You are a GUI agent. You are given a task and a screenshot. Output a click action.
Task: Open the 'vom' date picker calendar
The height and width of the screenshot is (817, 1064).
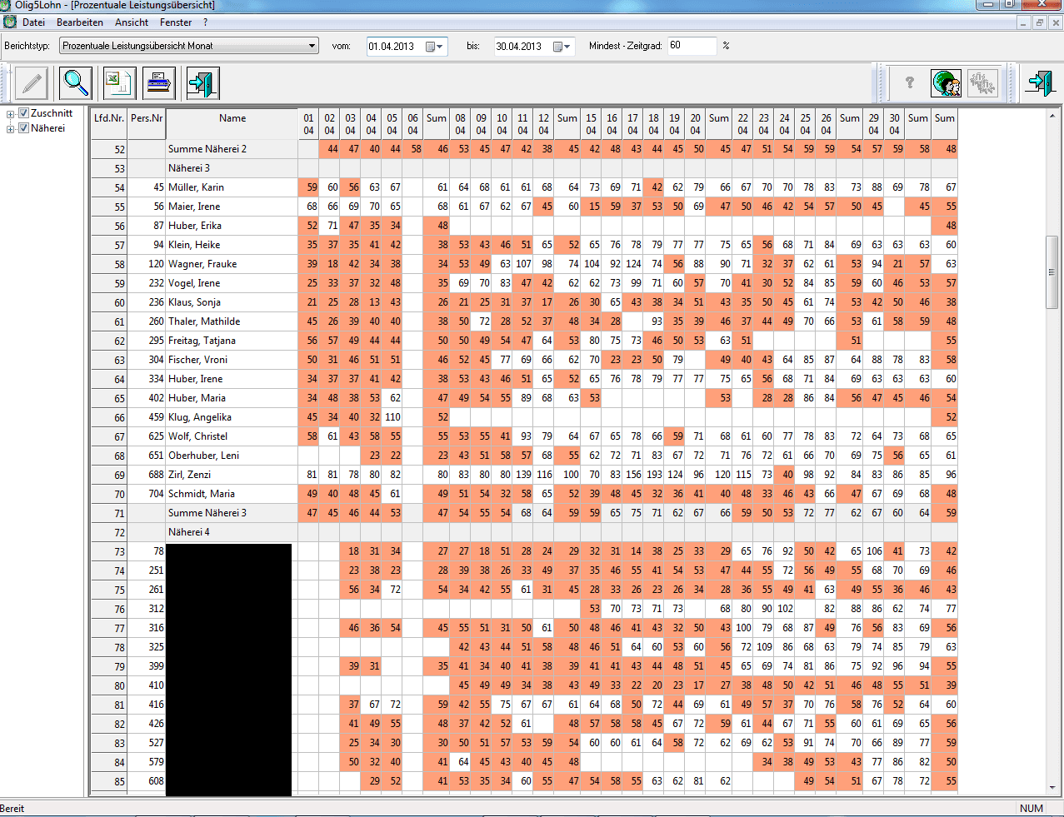click(x=440, y=47)
